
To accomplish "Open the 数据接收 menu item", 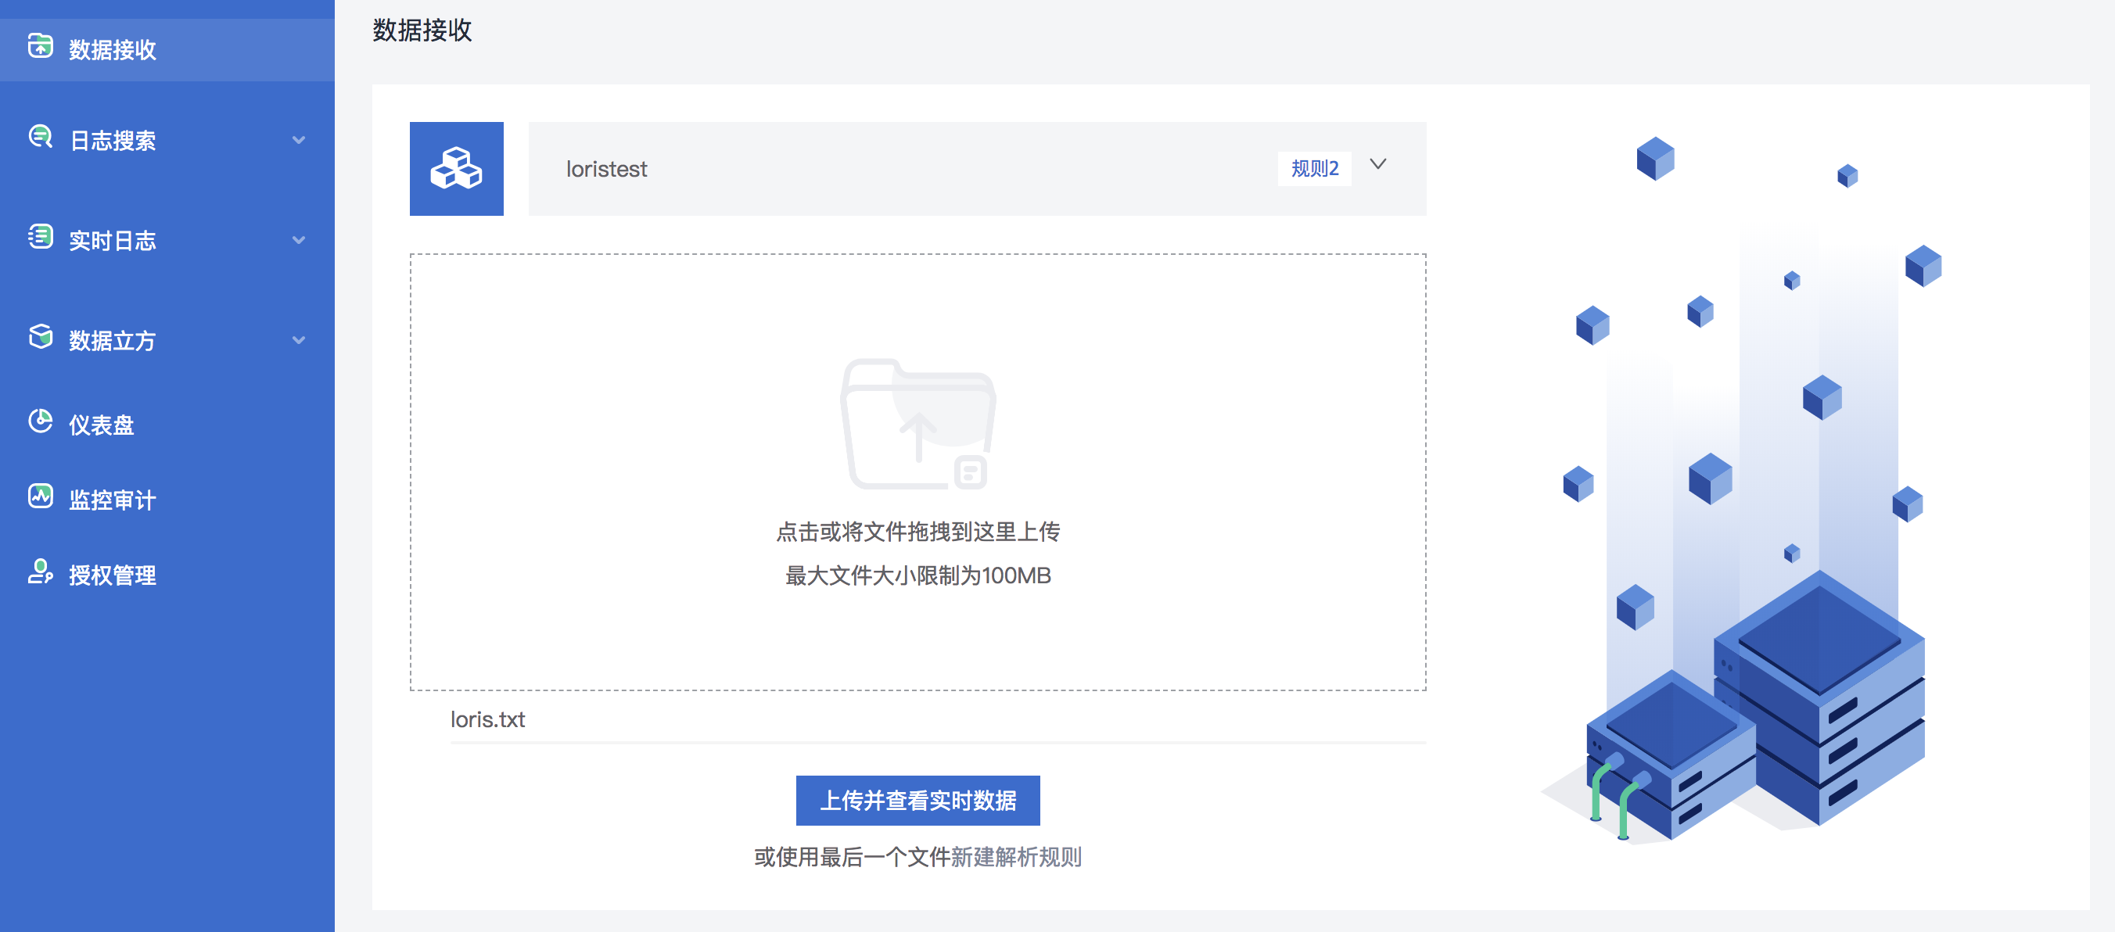I will 167,49.
